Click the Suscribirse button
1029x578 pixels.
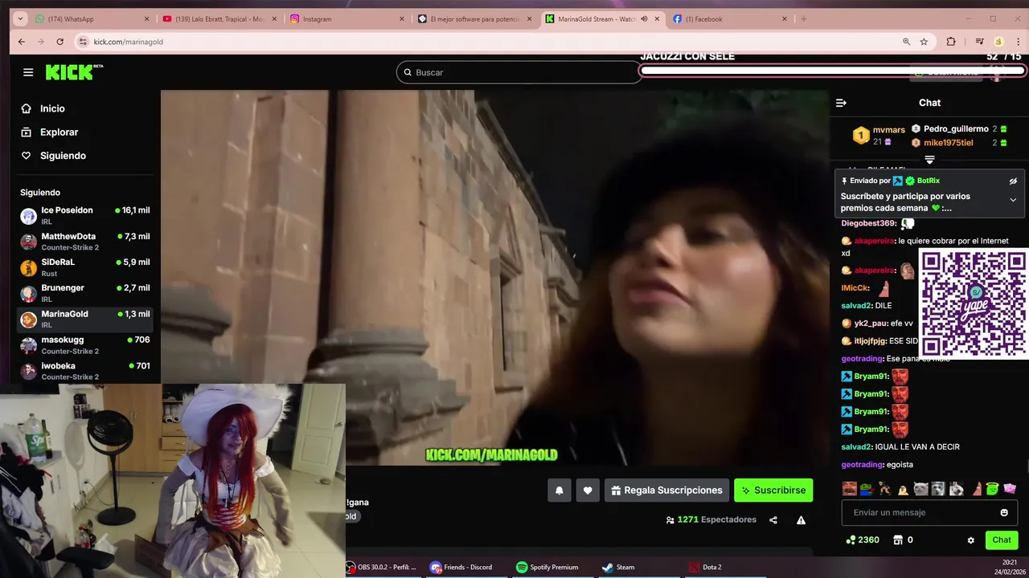pyautogui.click(x=773, y=490)
